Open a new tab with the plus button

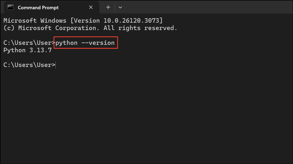tap(108, 7)
